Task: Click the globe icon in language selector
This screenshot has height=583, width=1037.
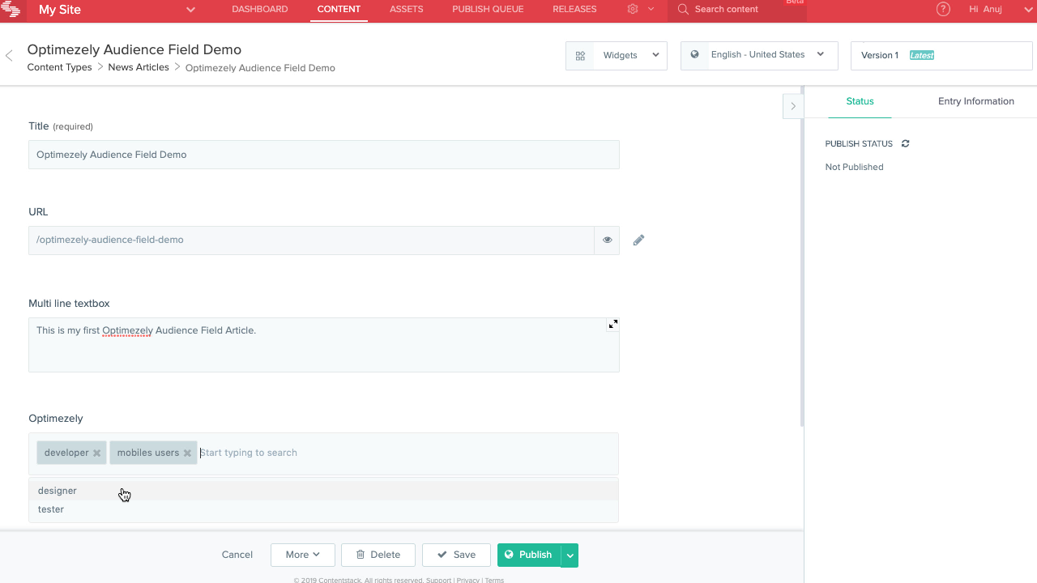Action: (694, 55)
